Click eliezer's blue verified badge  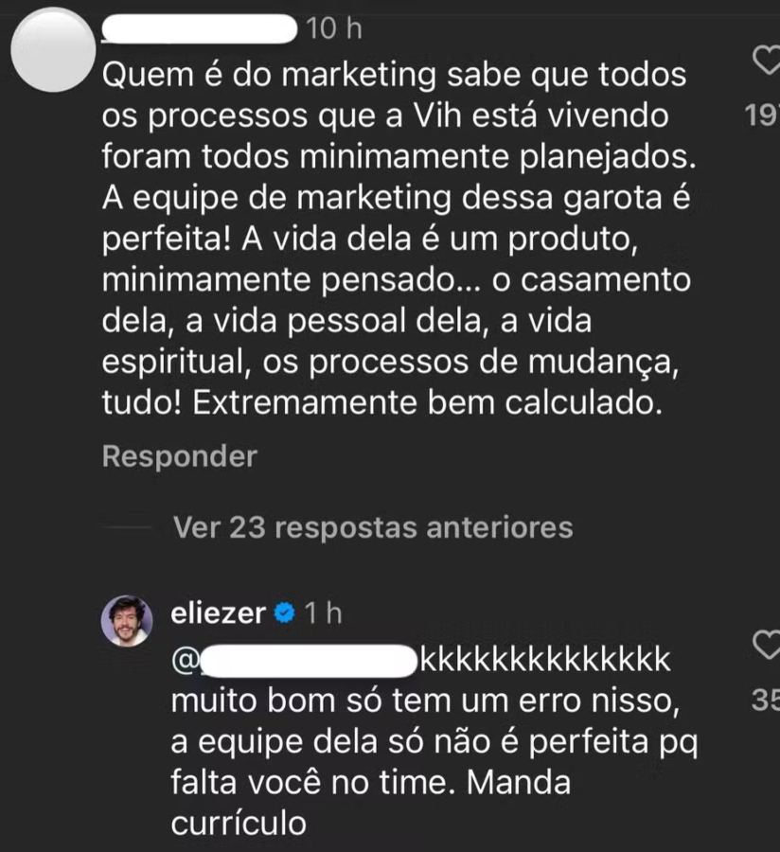click(x=284, y=612)
